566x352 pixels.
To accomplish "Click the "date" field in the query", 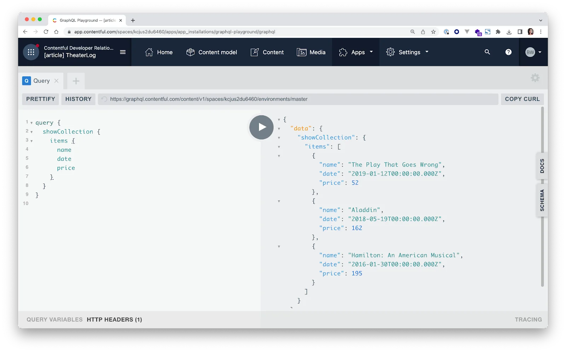I will [64, 159].
